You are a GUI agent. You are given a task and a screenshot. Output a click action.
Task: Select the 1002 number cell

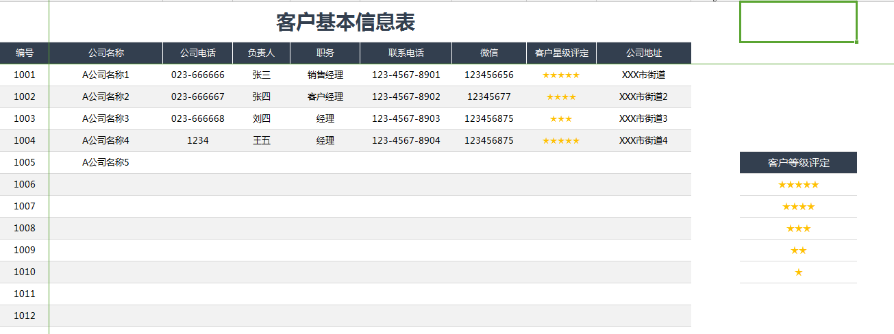pyautogui.click(x=25, y=97)
